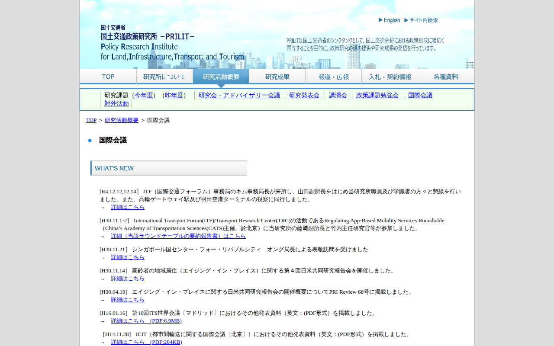Open 詳細はこちら for the H30.11.14 entry

128,279
